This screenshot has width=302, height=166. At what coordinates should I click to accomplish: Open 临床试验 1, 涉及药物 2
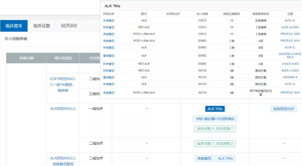(214, 143)
